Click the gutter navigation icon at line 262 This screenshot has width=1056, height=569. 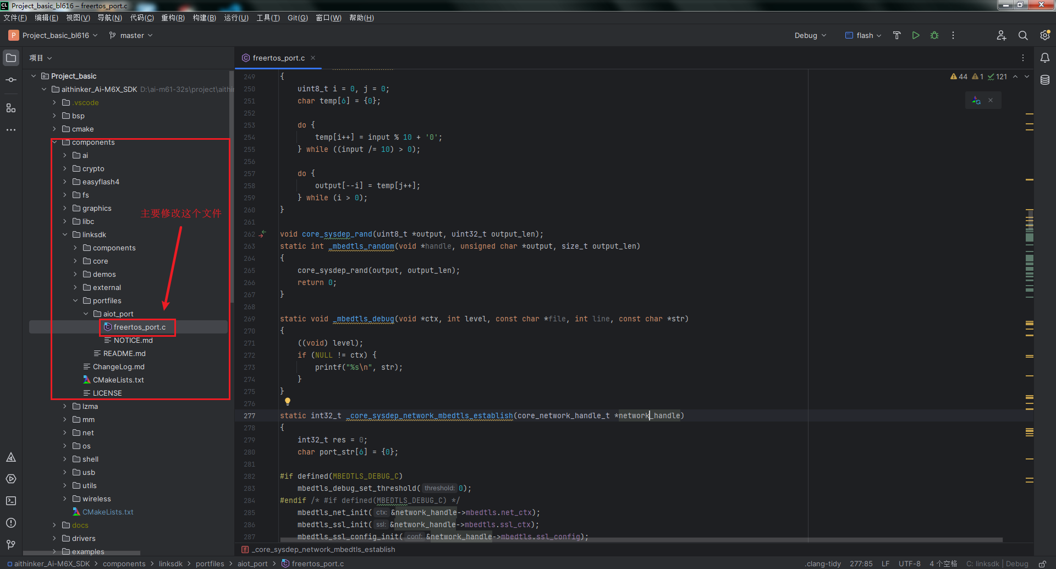point(263,234)
